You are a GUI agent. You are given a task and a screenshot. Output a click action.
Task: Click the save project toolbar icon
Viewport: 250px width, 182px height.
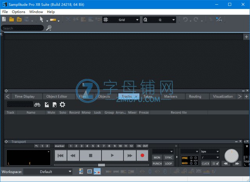[x=27, y=20]
